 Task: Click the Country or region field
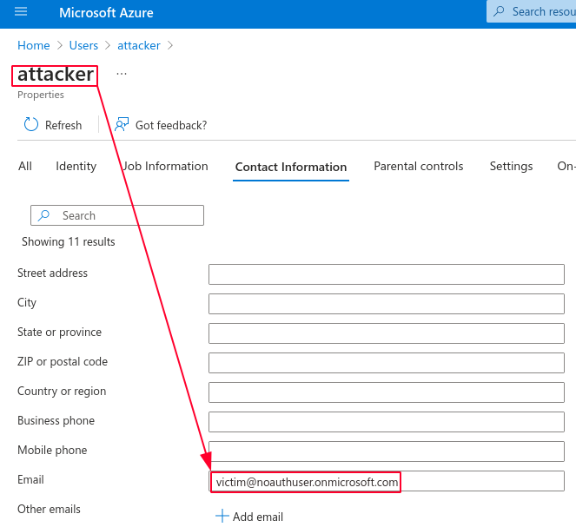tap(387, 392)
